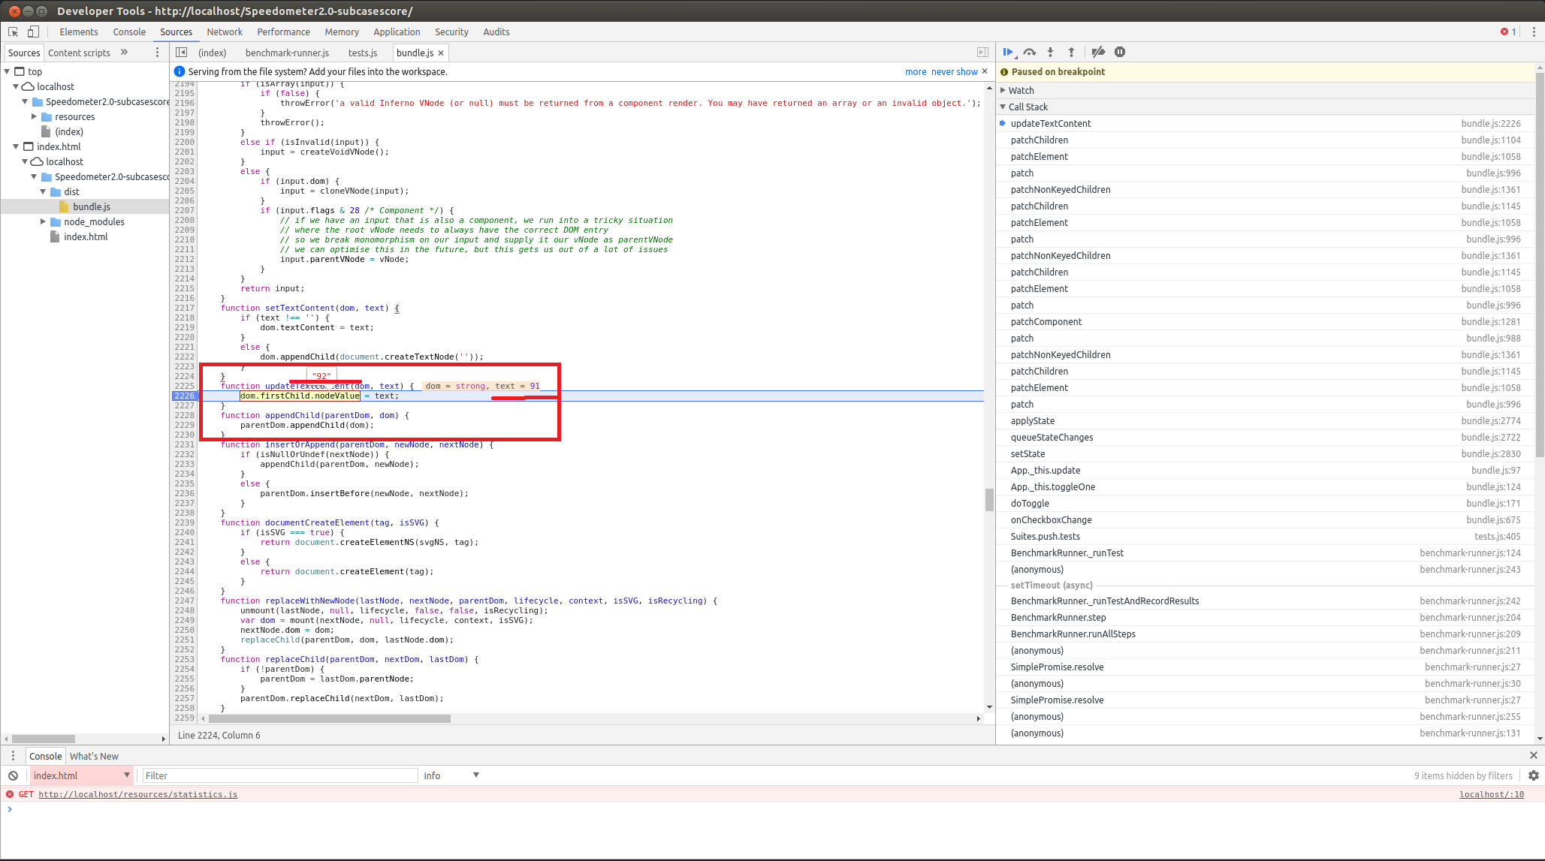Open the console settings gear
Image resolution: width=1545 pixels, height=861 pixels.
point(1533,775)
